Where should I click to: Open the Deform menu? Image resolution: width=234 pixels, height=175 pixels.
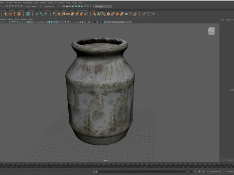[50, 2]
